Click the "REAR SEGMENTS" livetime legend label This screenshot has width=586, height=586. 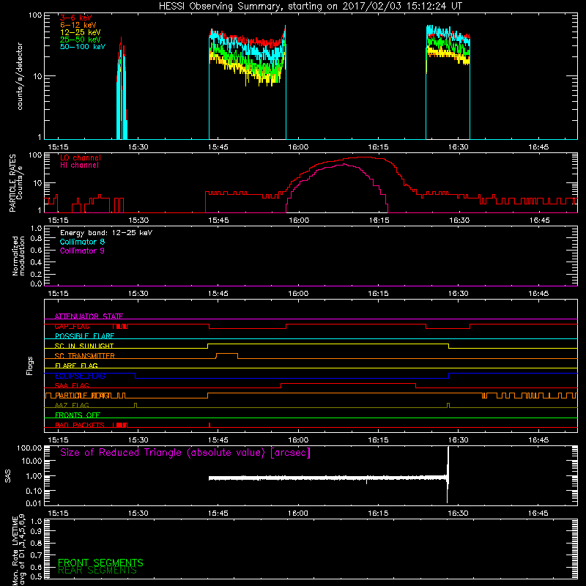click(x=97, y=571)
